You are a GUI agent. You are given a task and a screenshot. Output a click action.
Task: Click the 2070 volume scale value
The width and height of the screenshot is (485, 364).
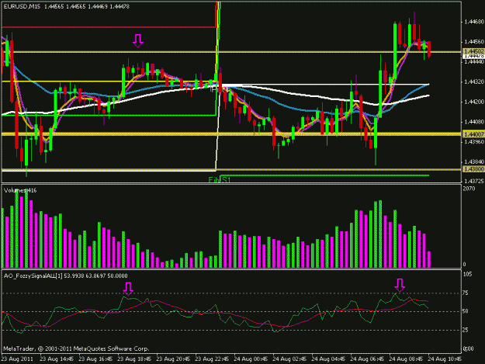click(469, 189)
